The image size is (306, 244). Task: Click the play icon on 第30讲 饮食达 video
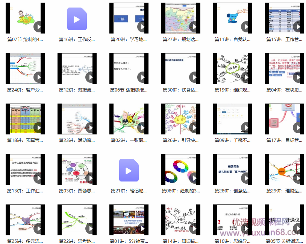(x=194, y=77)
